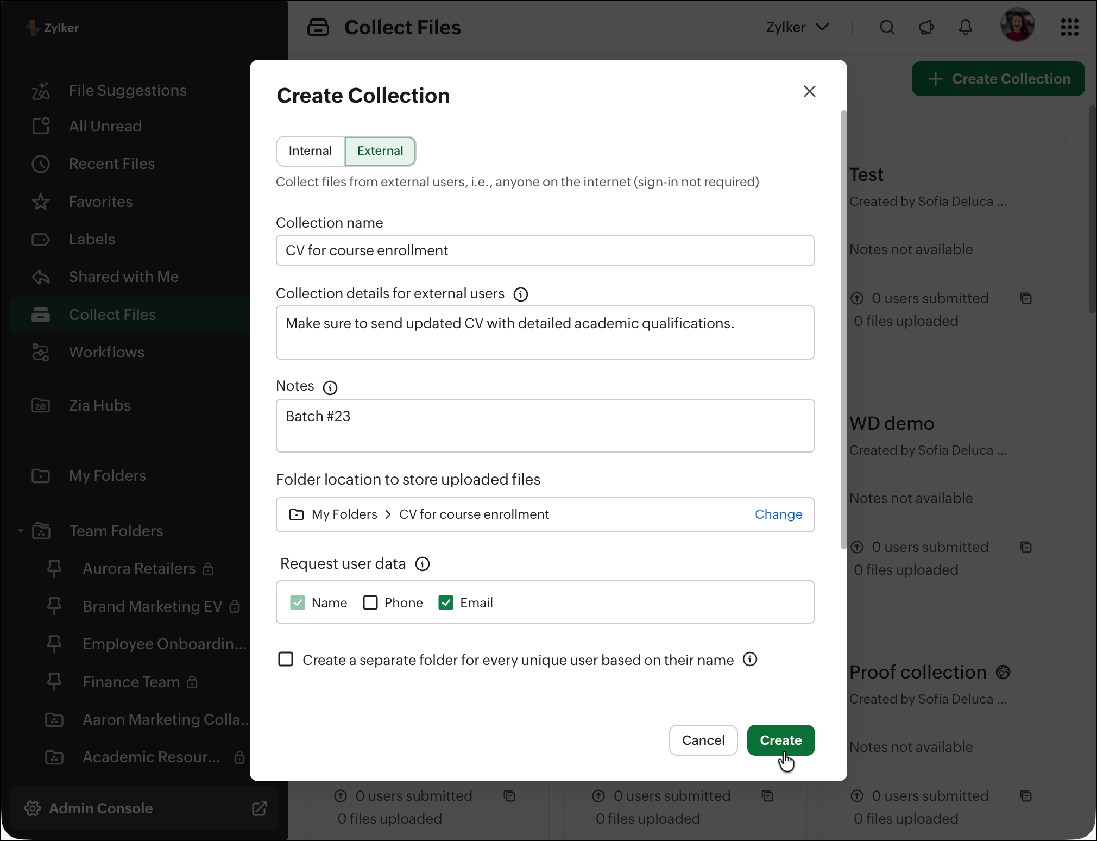Click the search magnifier icon in header

pos(887,27)
